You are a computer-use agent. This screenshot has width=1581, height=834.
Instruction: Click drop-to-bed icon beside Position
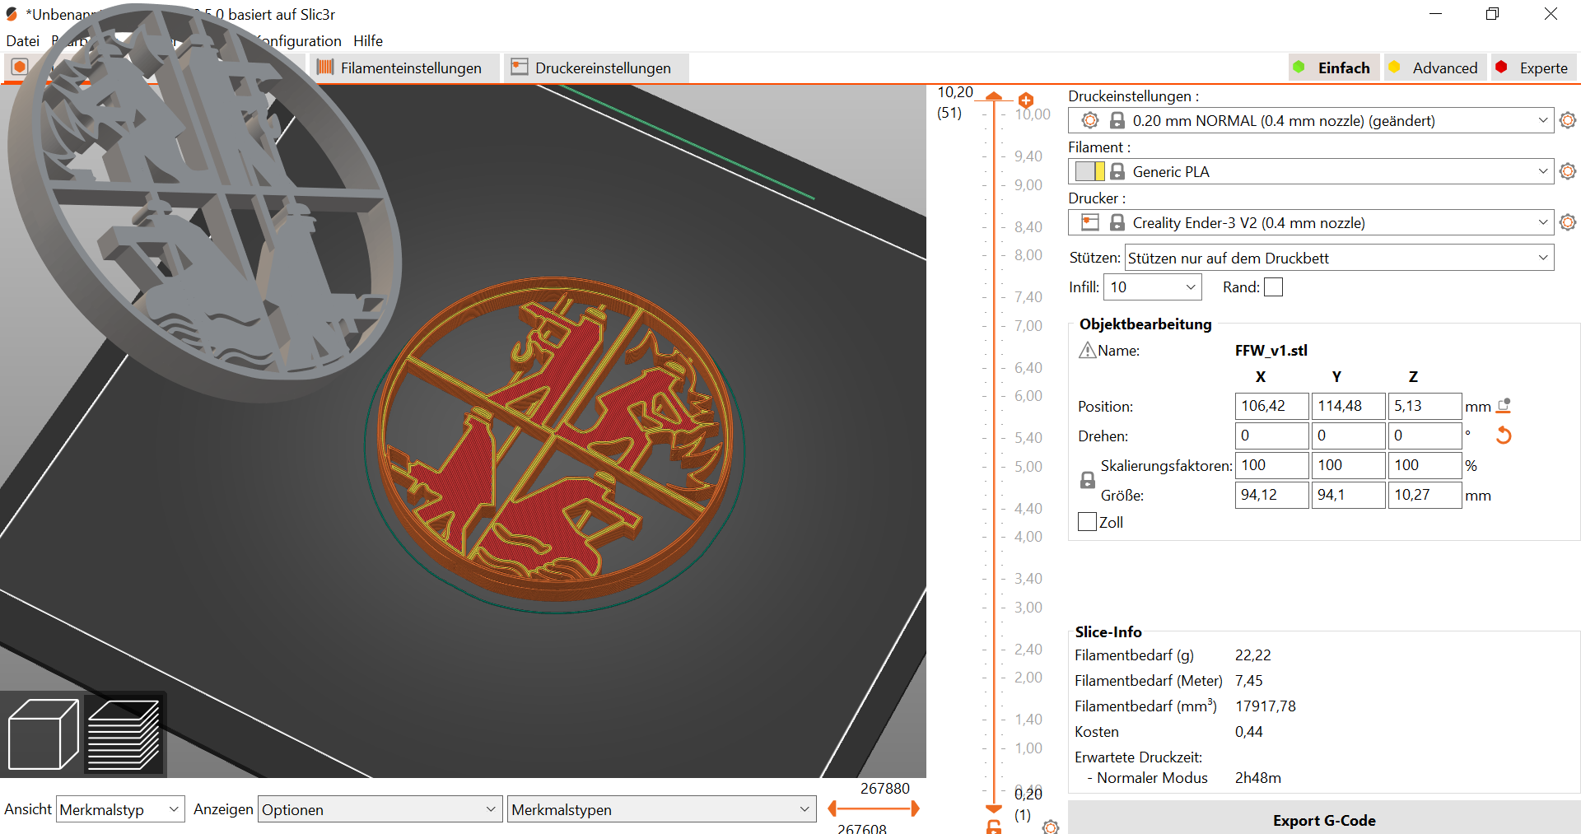click(x=1504, y=406)
